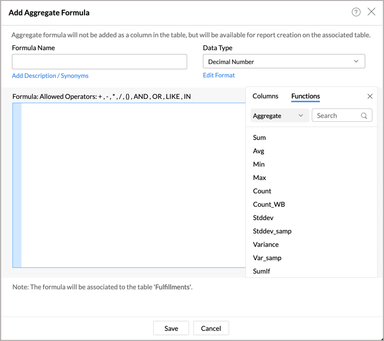Screen dimensions: 384x341
Task: Focus the Formula Name text field
Action: [99, 62]
